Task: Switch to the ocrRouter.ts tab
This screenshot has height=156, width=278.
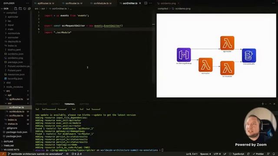Action: (x=72, y=3)
